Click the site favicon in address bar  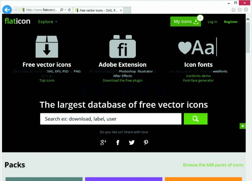tap(23, 10)
